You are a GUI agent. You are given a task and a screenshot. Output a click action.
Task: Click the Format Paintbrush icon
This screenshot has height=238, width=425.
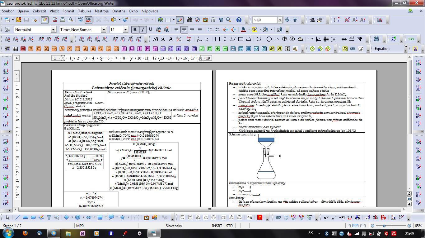[x=125, y=20]
